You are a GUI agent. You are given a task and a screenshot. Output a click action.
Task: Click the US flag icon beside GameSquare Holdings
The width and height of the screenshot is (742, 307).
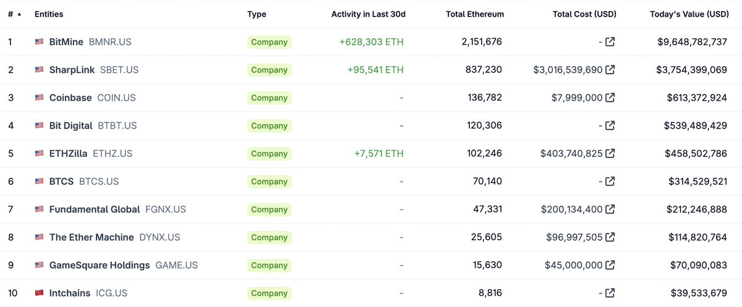pyautogui.click(x=40, y=265)
